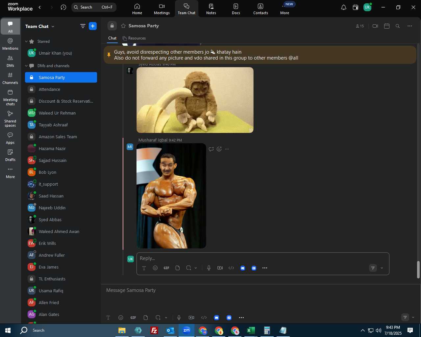This screenshot has width=421, height=337.
Task: Click the pinned message banner
Action: (x=260, y=55)
